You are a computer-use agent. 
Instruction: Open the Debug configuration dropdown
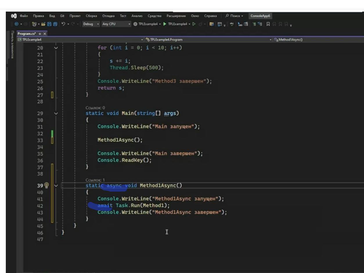coord(91,24)
